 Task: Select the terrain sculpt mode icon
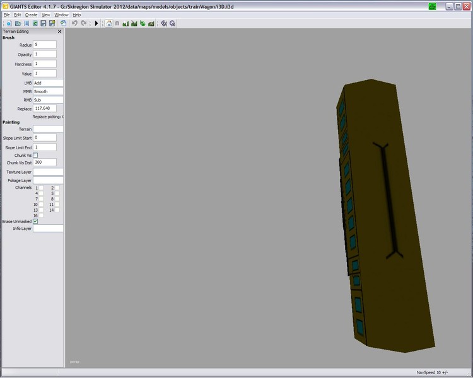coord(126,23)
